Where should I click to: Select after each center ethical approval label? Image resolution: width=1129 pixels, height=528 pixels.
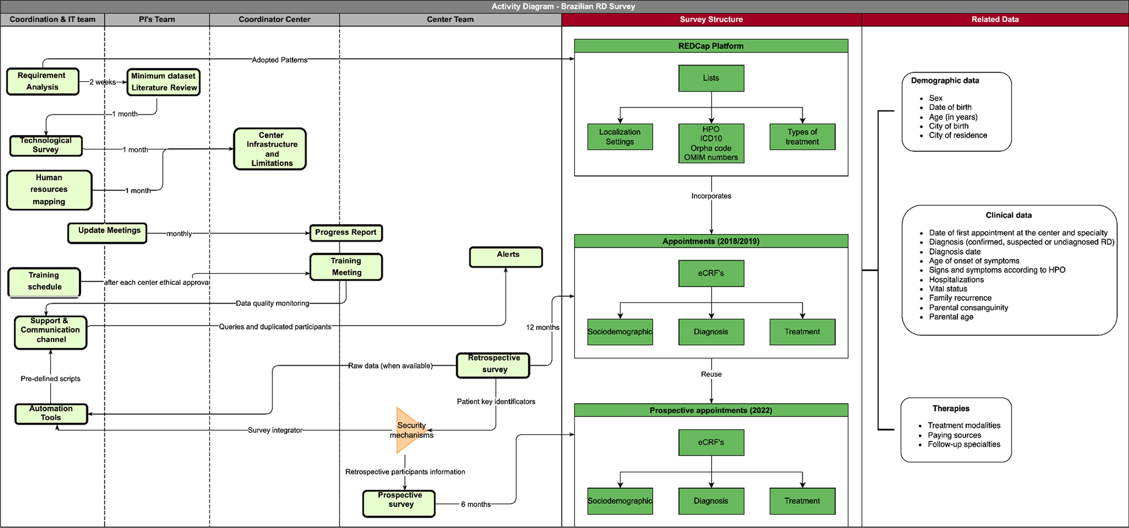[x=157, y=282]
